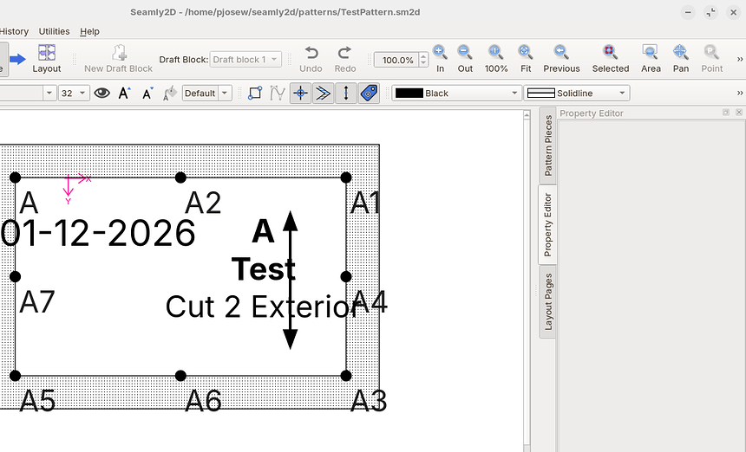Open the Layout Pages side tab
Viewport: 746px width, 452px height.
(548, 301)
